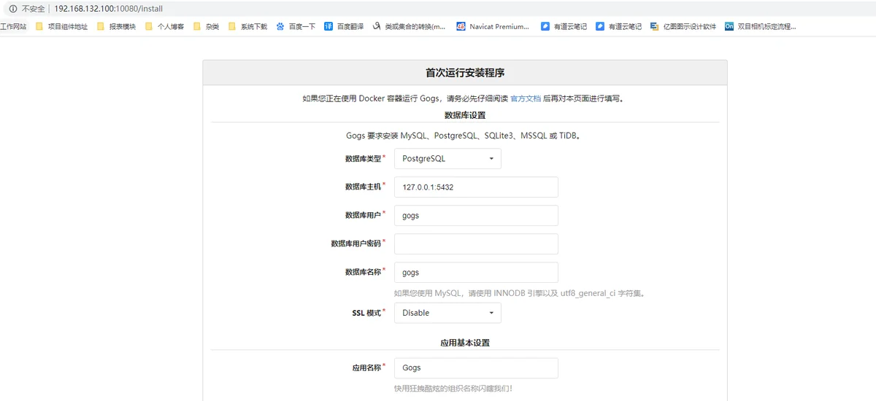876x401 pixels.
Task: Focus the 应用名称 field containing Gogs
Action: pyautogui.click(x=476, y=367)
